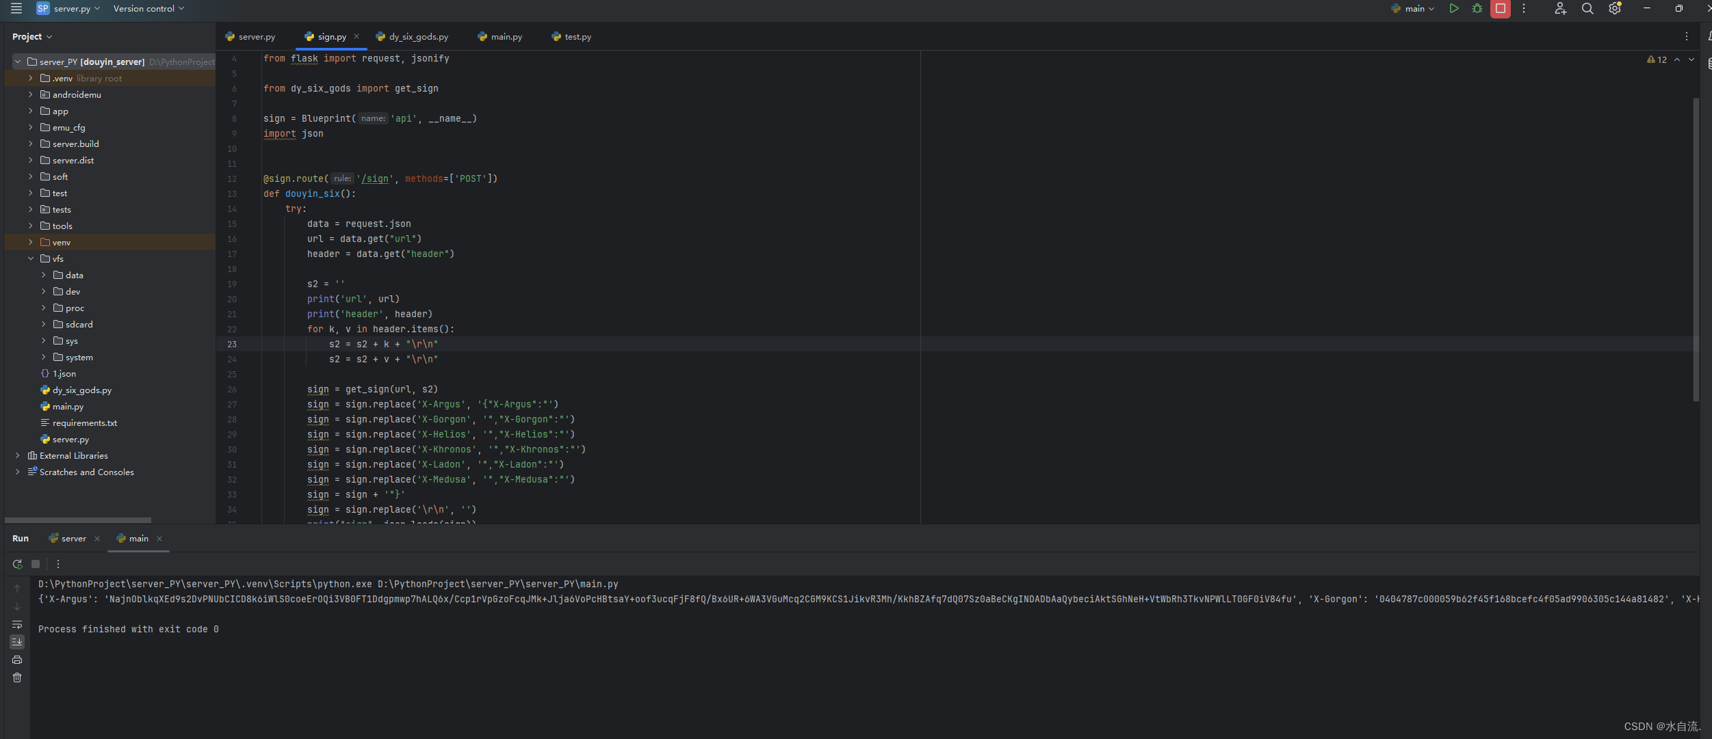Toggle soft-wrap in Run console
Image resolution: width=1712 pixels, height=739 pixels.
(17, 624)
